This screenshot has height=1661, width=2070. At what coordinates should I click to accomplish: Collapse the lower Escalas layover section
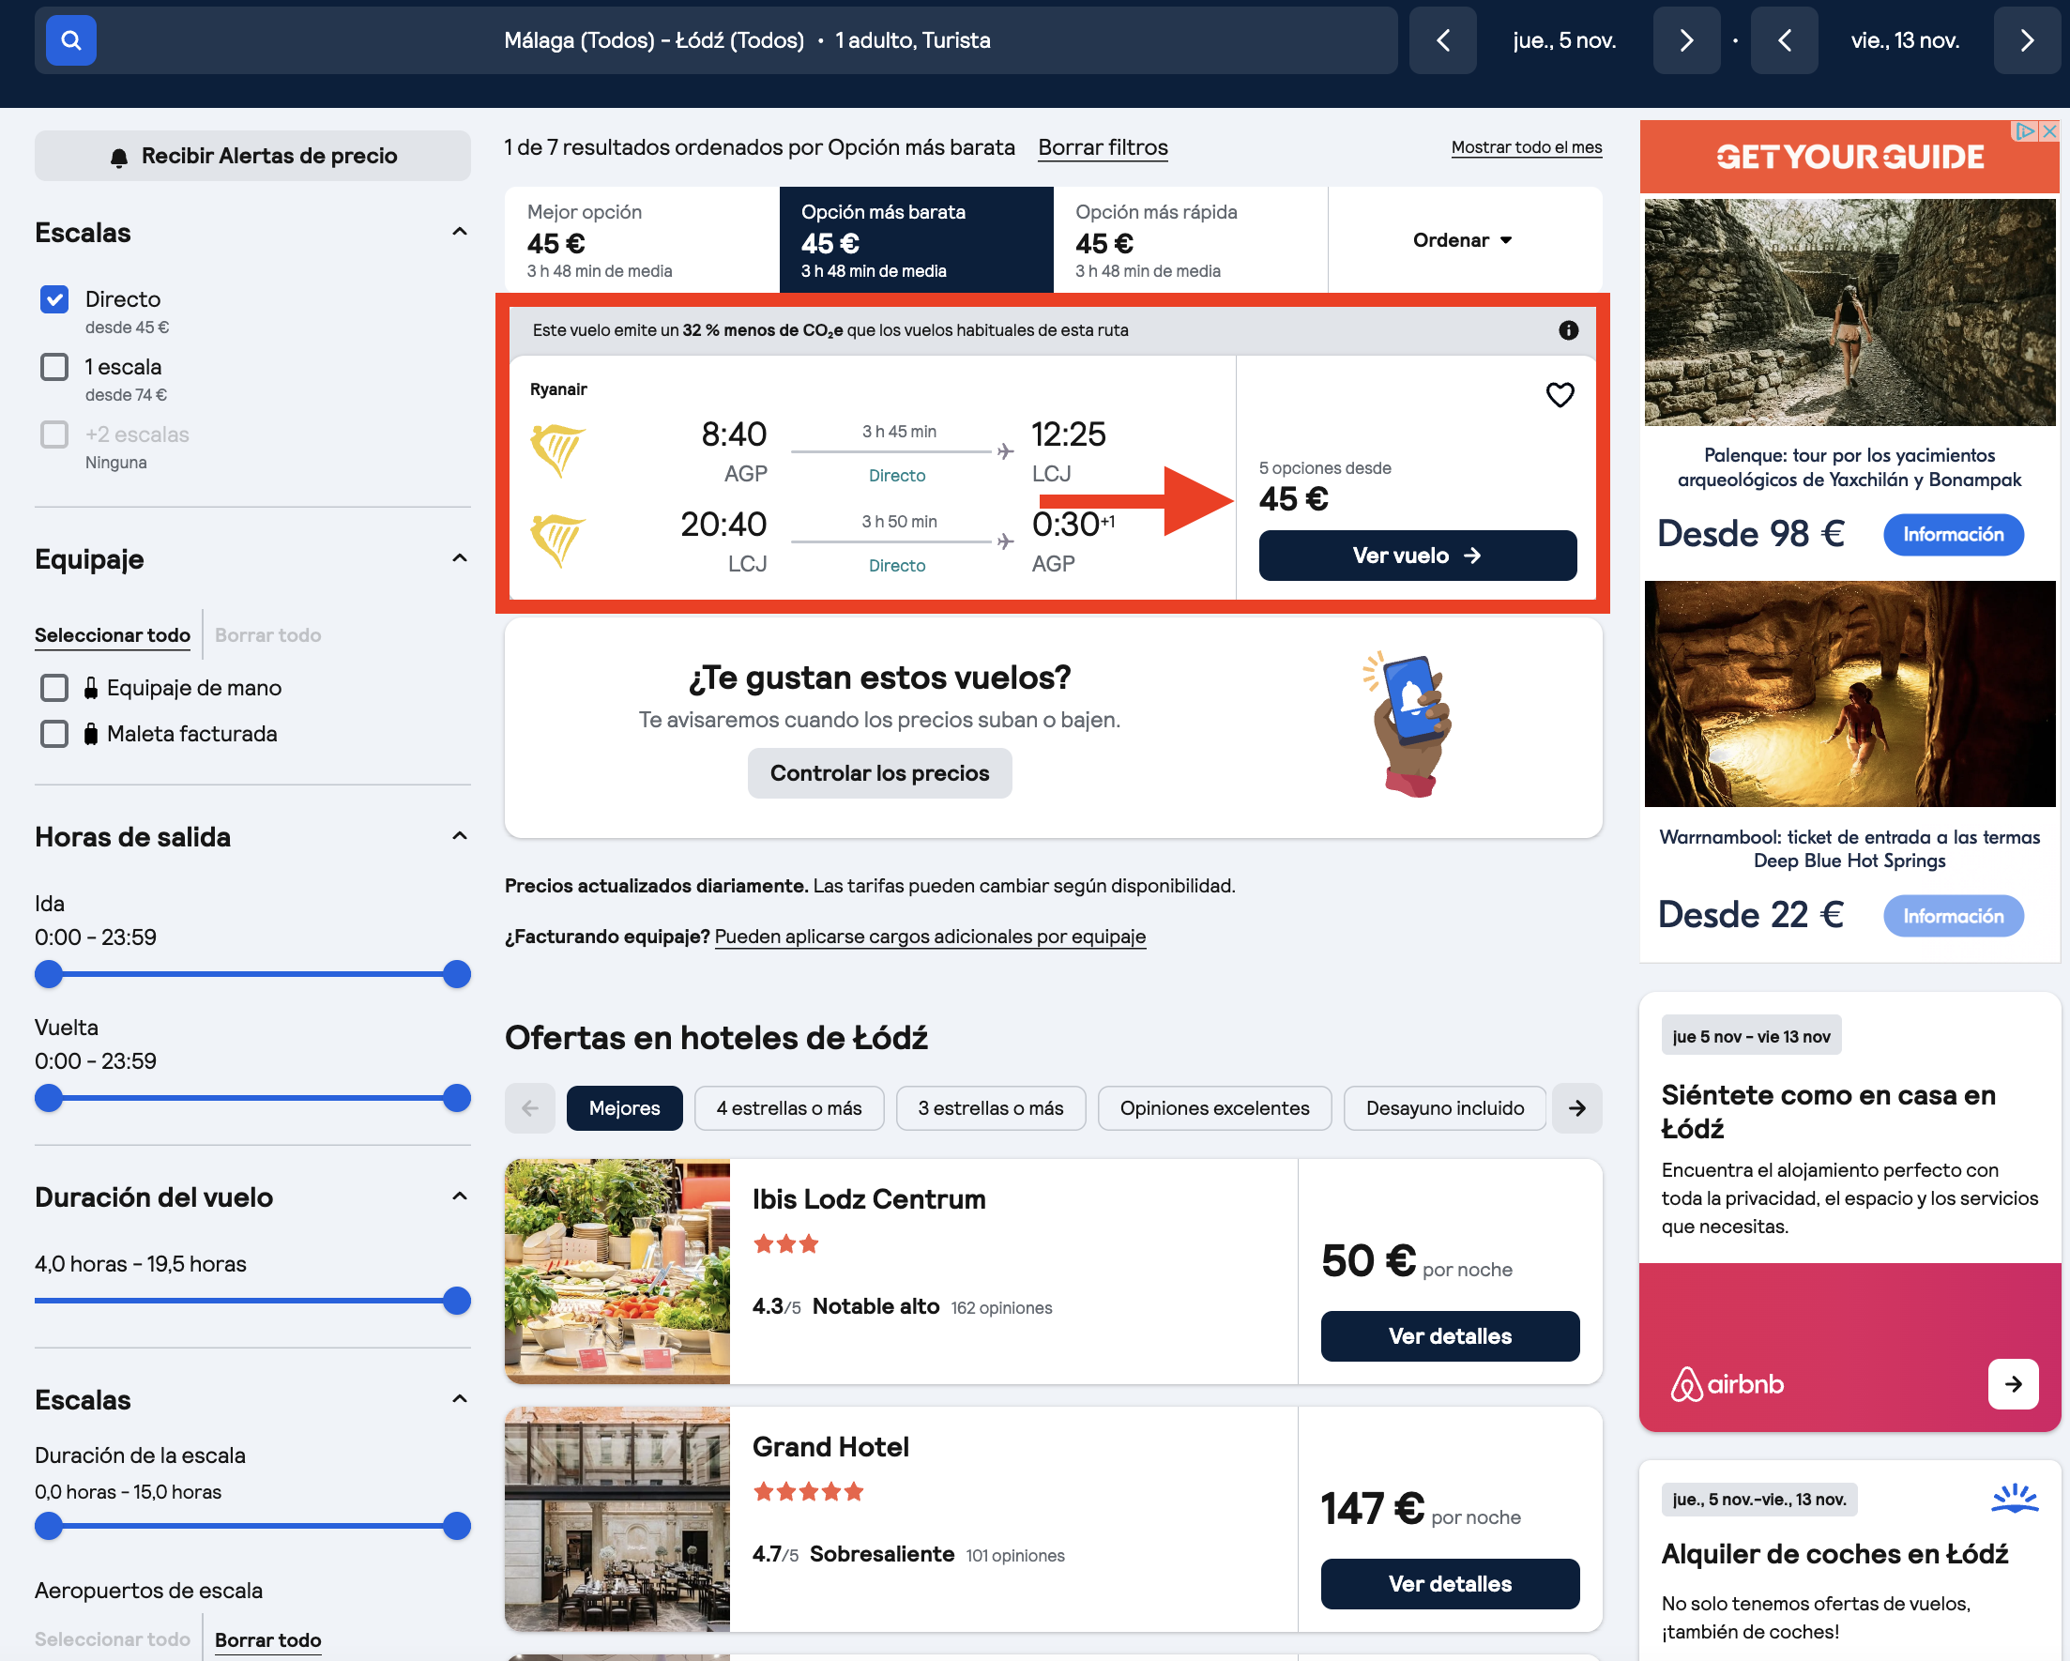460,1399
